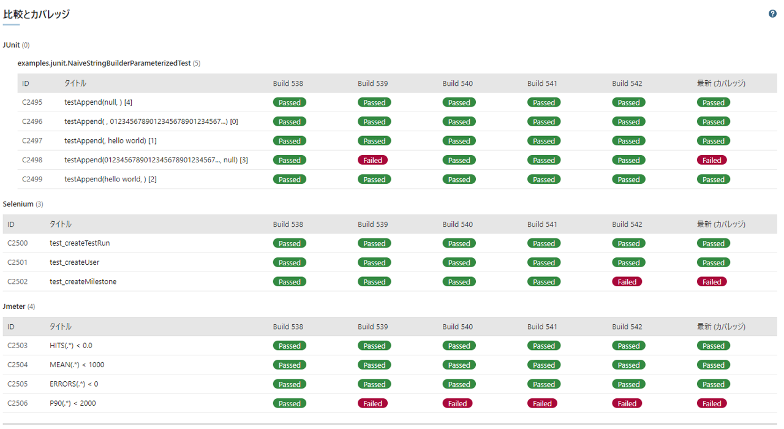Screen dimensions: 784x429
Task: Click the Jmeter section heading
Action: click(x=14, y=306)
